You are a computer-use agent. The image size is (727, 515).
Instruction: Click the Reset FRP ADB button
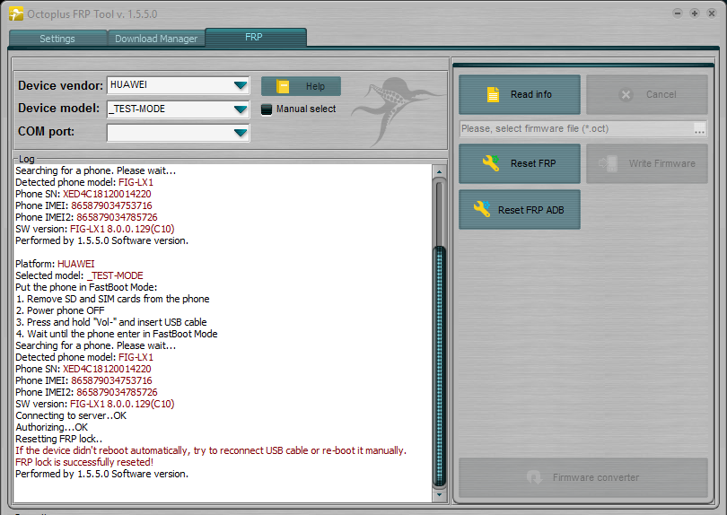point(520,210)
